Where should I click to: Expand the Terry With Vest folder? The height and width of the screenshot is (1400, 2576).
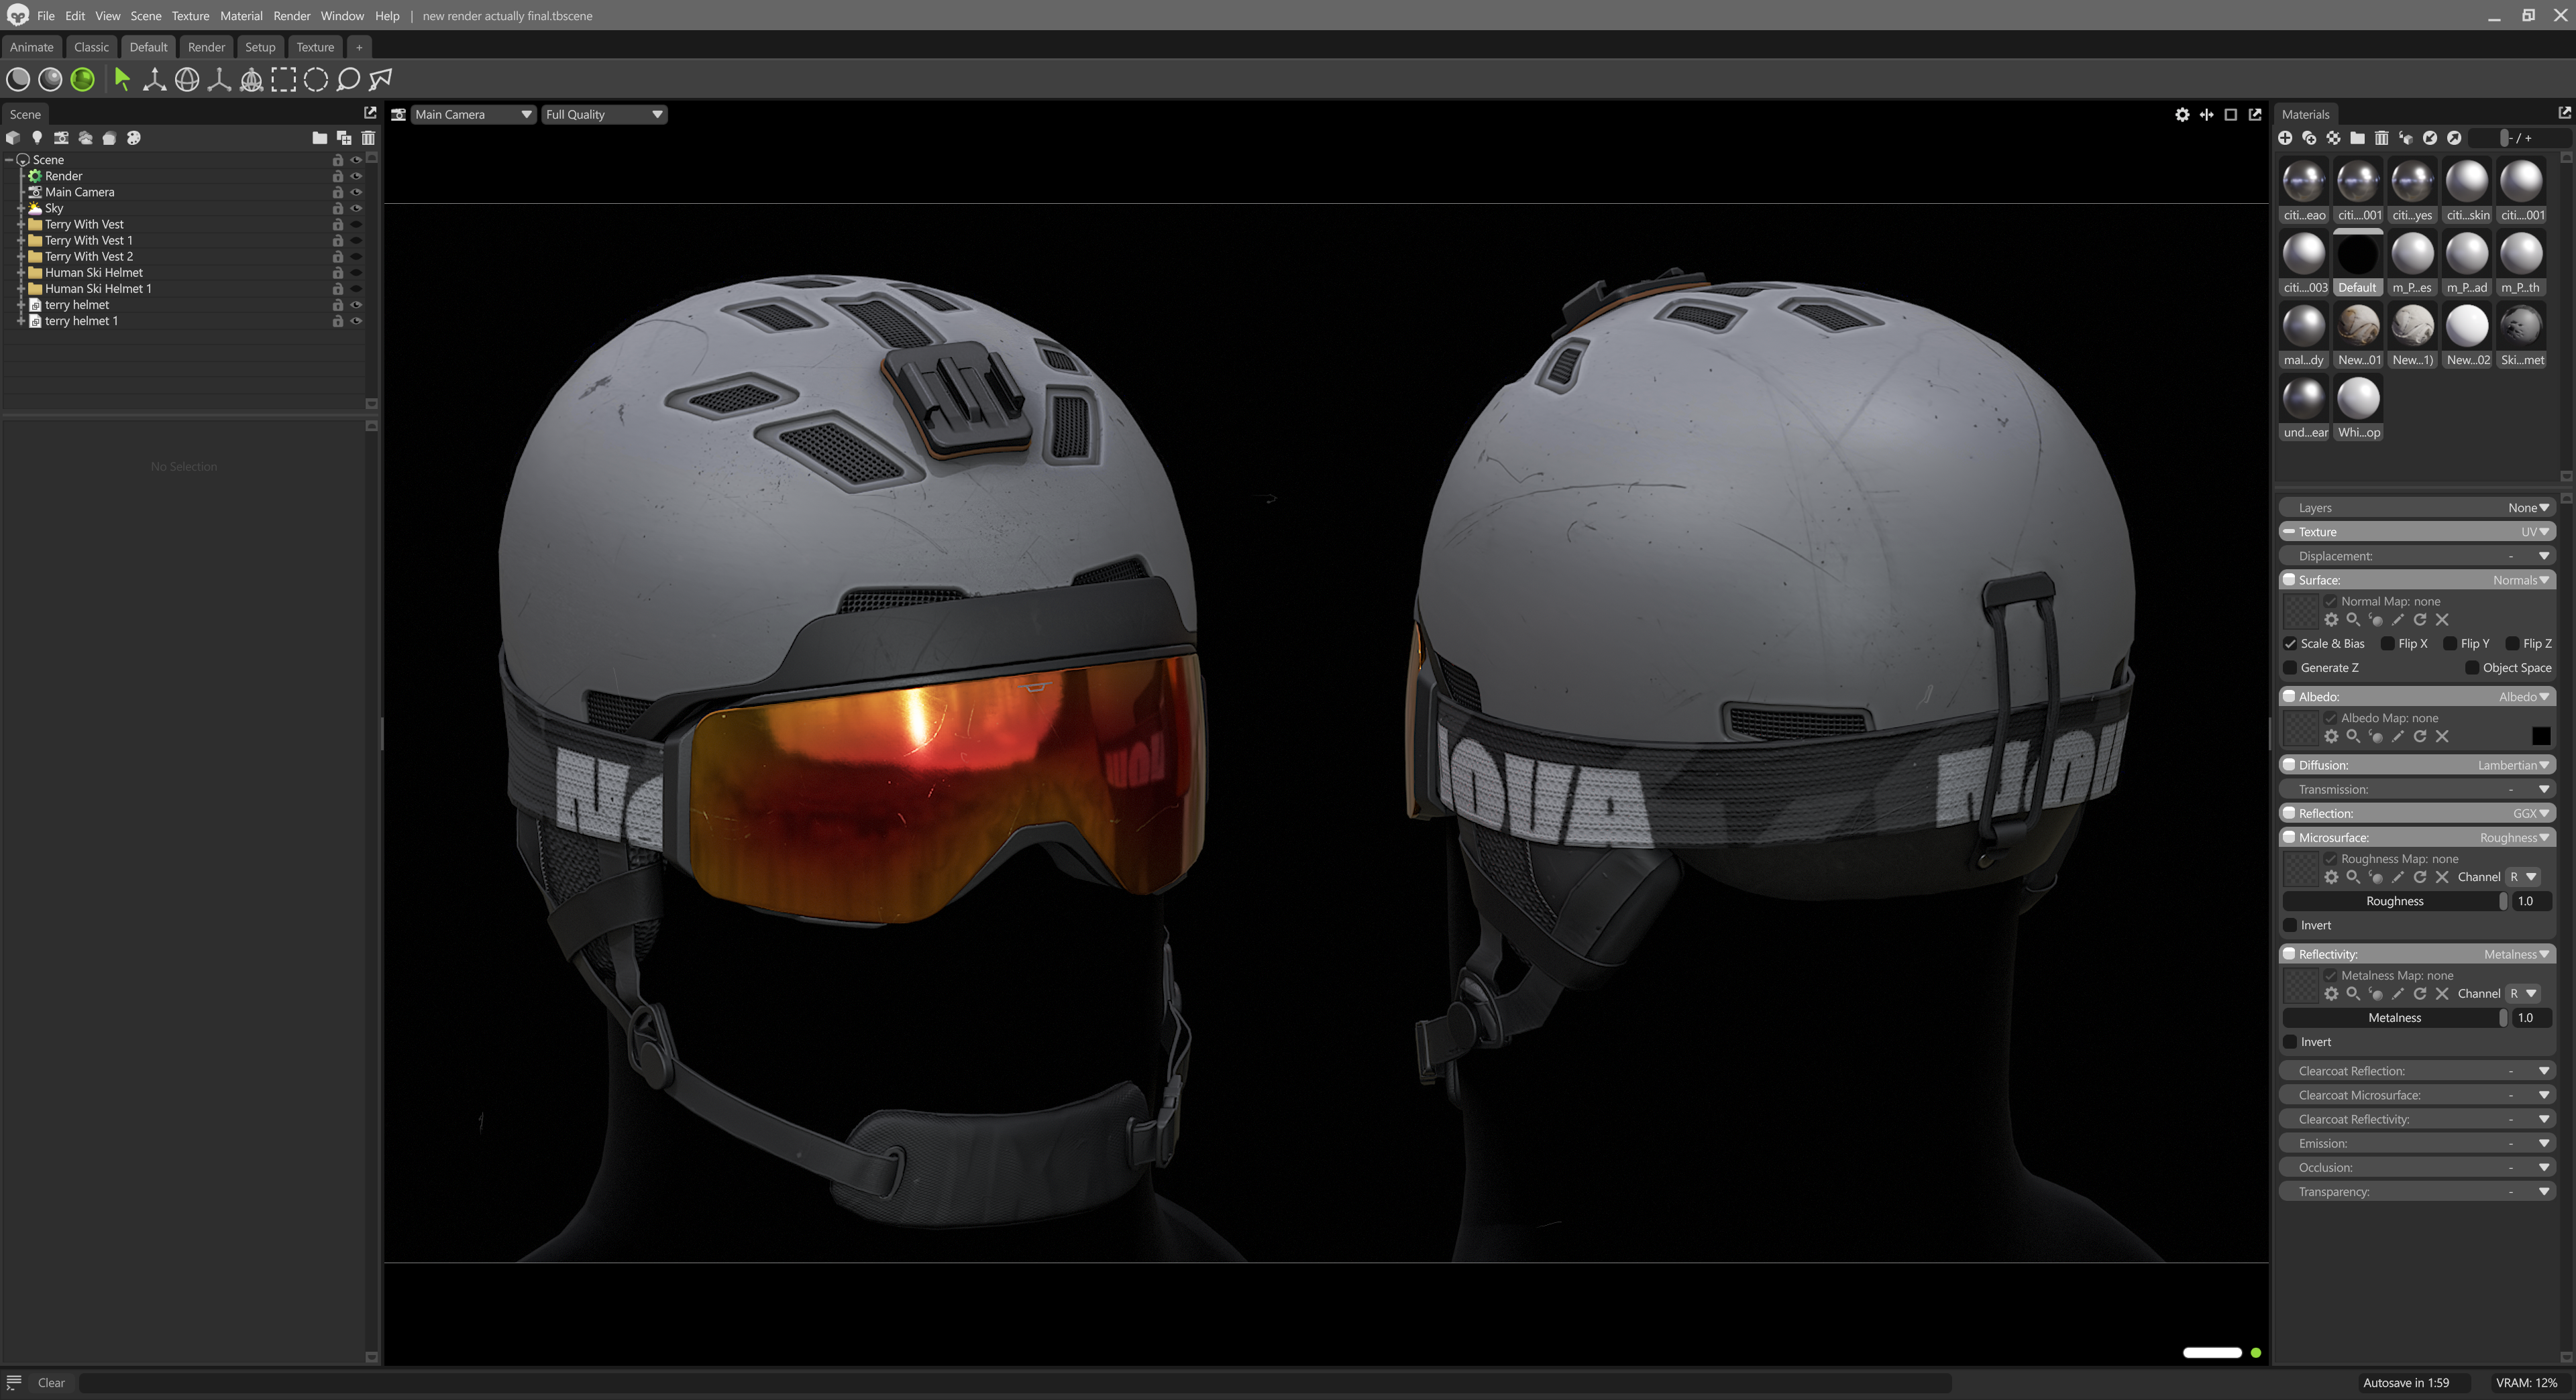(x=21, y=225)
